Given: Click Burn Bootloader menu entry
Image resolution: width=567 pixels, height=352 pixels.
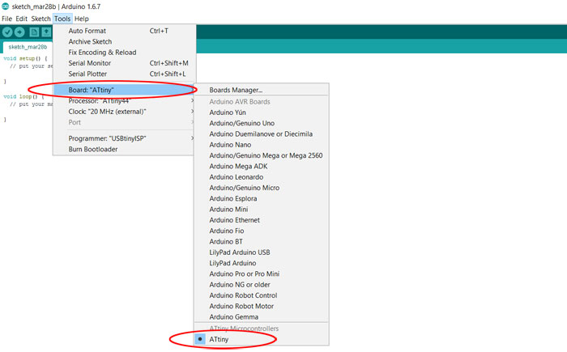Looking at the screenshot, I should click(x=125, y=149).
